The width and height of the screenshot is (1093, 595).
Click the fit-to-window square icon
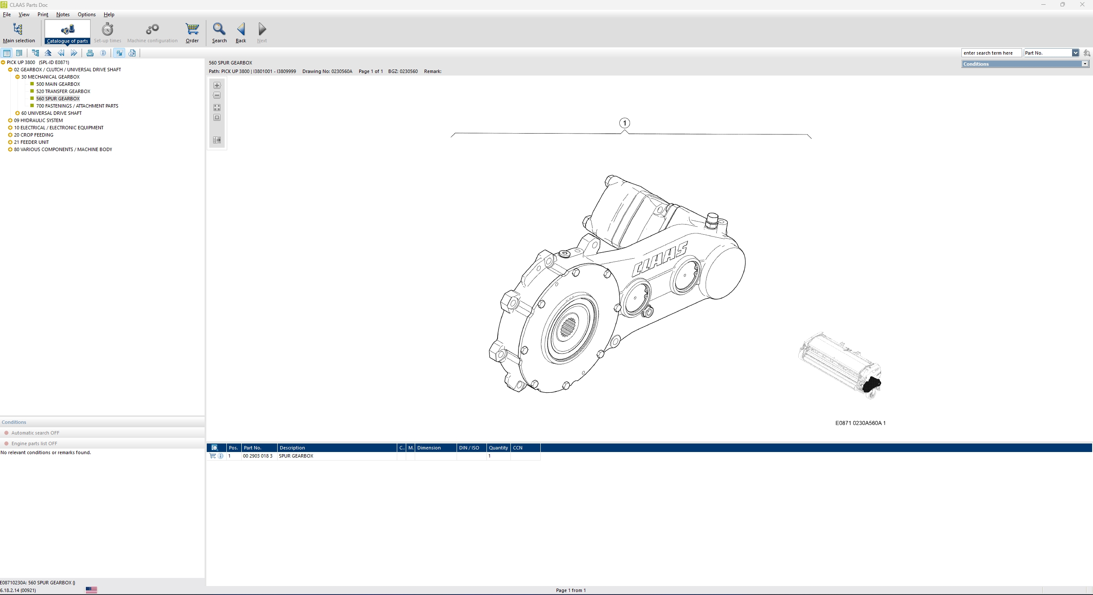tap(217, 117)
